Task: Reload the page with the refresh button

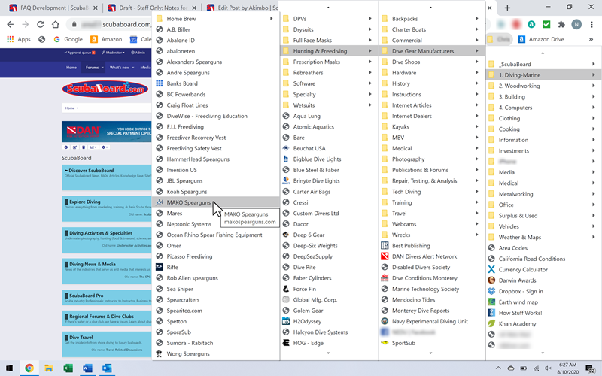Action: (x=40, y=24)
